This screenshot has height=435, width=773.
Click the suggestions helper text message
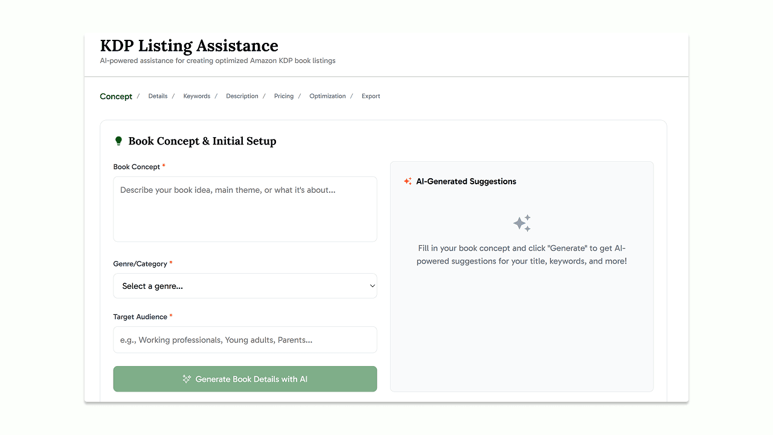pos(522,254)
